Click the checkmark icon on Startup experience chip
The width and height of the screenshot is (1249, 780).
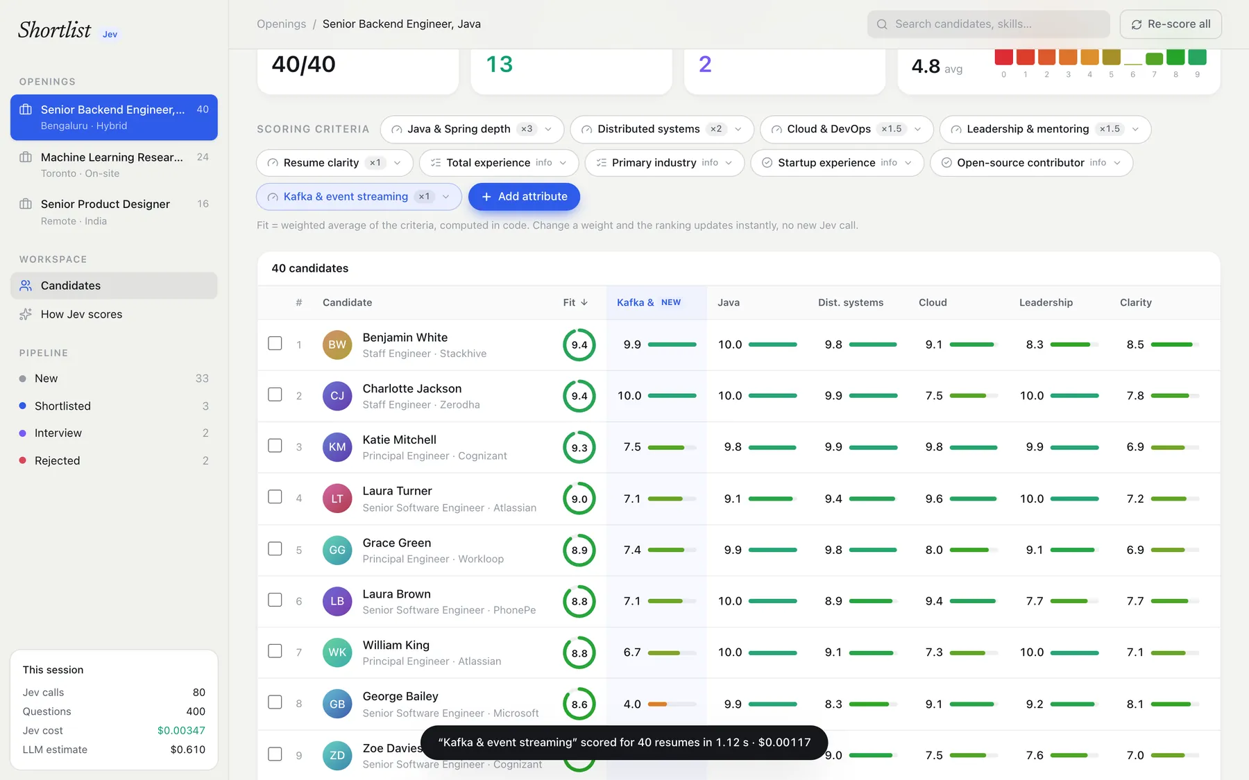pos(767,163)
